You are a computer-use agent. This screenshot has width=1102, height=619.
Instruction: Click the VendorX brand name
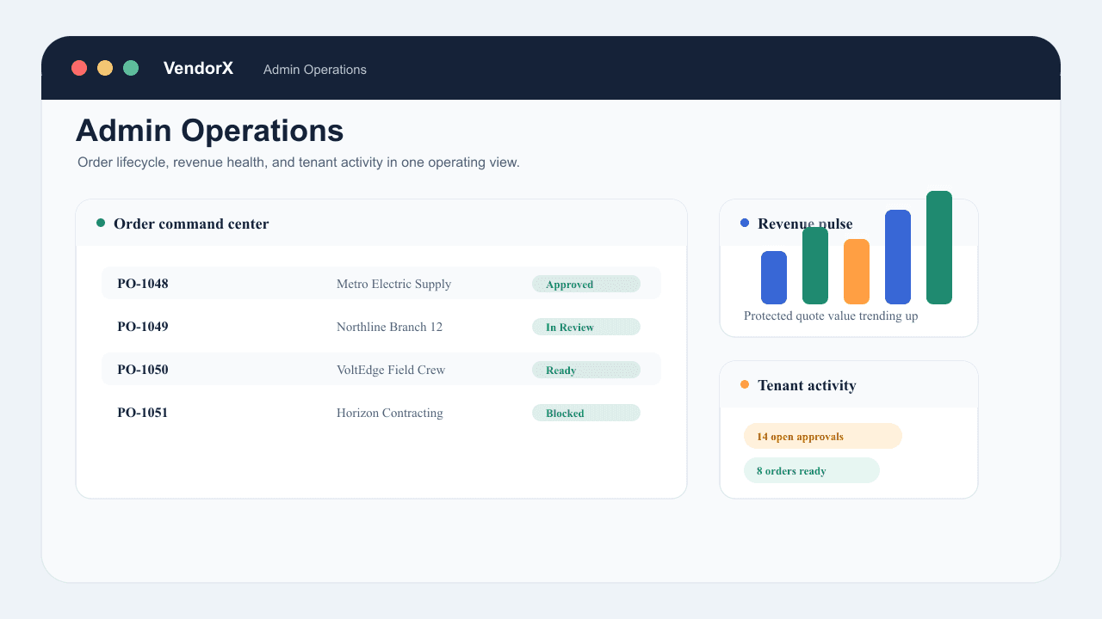point(198,68)
